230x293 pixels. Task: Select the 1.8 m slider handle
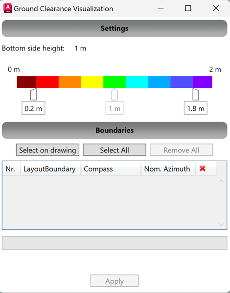pyautogui.click(x=196, y=95)
